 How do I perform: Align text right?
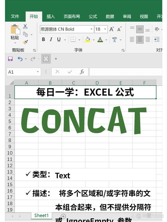click(x=148, y=40)
